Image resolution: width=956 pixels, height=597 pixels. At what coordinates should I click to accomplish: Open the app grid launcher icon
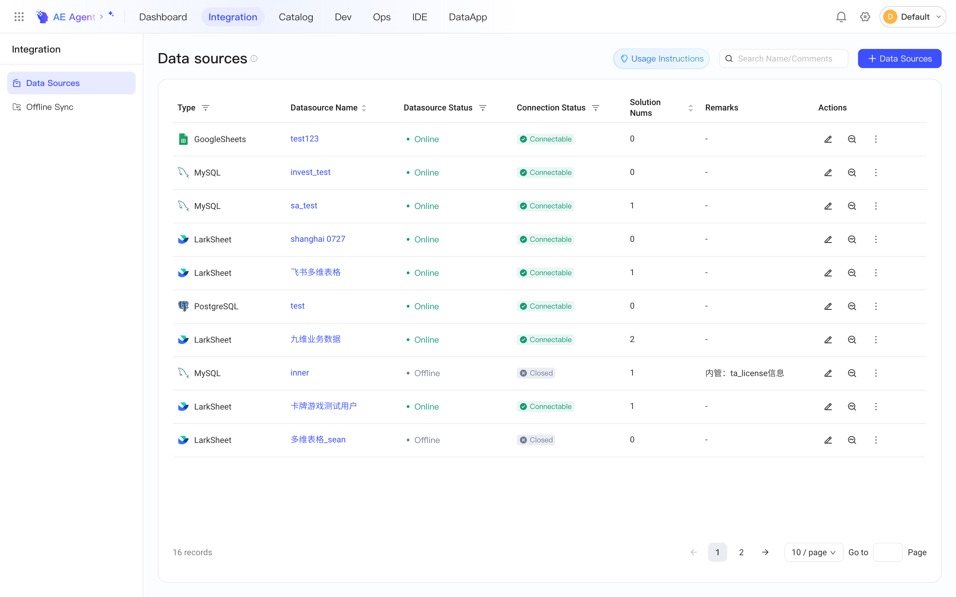click(19, 17)
